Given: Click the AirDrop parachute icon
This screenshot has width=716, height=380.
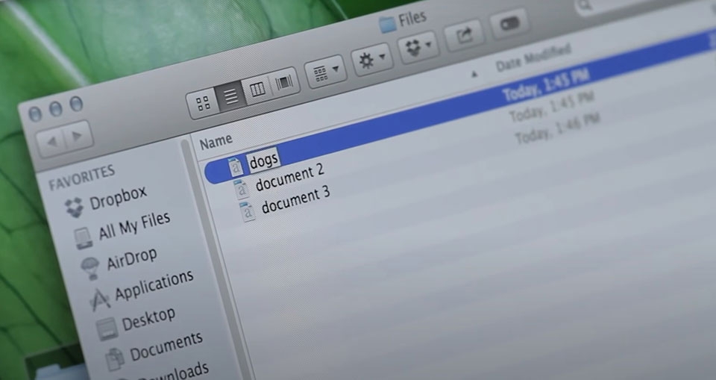Looking at the screenshot, I should pyautogui.click(x=90, y=268).
